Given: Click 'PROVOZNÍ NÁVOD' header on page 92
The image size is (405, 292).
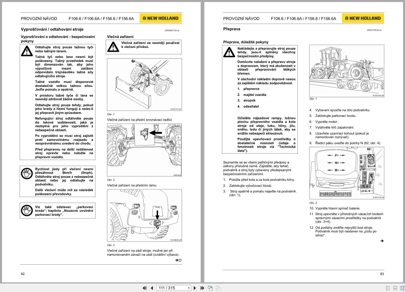Looking at the screenshot, I should coord(39,19).
